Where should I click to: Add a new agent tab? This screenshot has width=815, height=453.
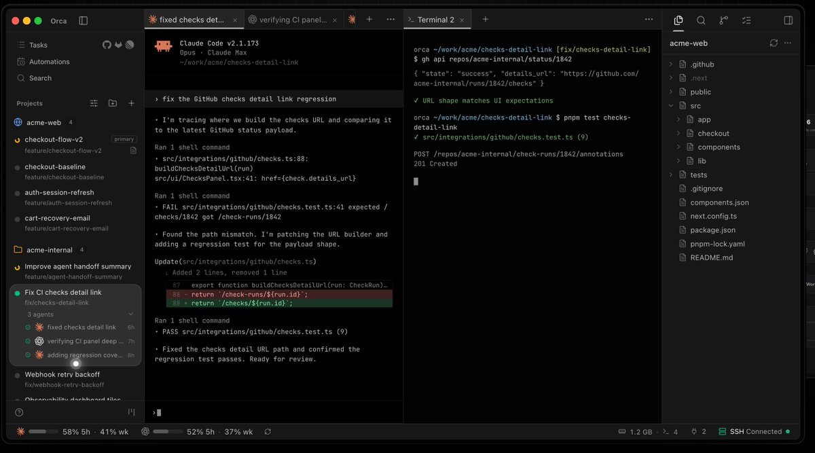coord(369,20)
